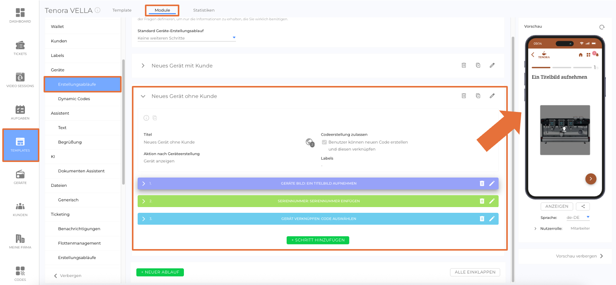
Task: Edit the 'Neues Gerät ohne Kunde' flow
Action: (492, 96)
